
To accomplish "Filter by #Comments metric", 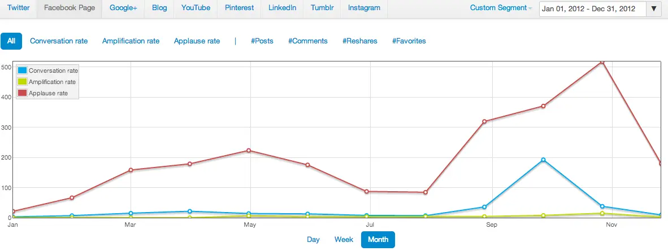I will point(307,41).
